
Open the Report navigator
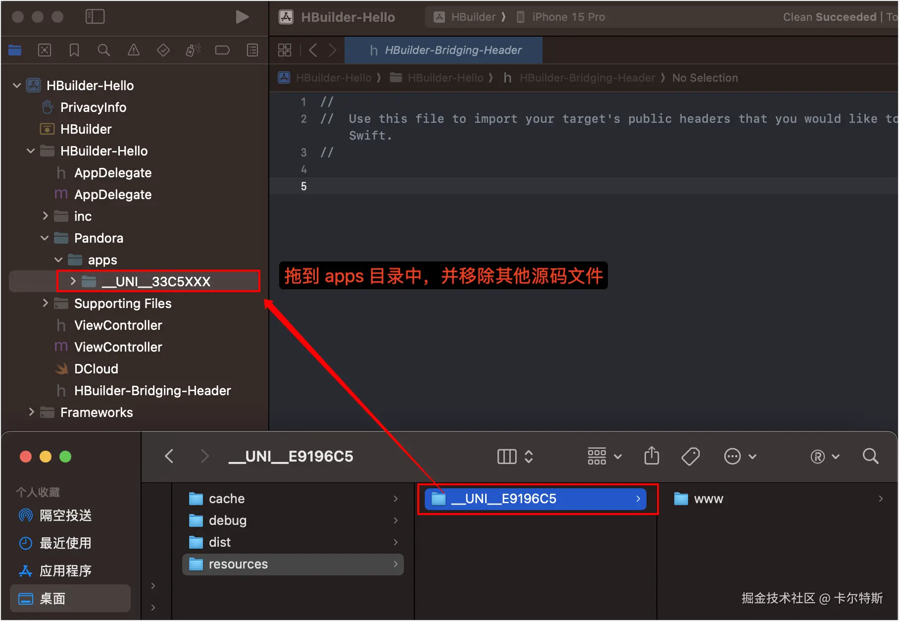tap(252, 50)
